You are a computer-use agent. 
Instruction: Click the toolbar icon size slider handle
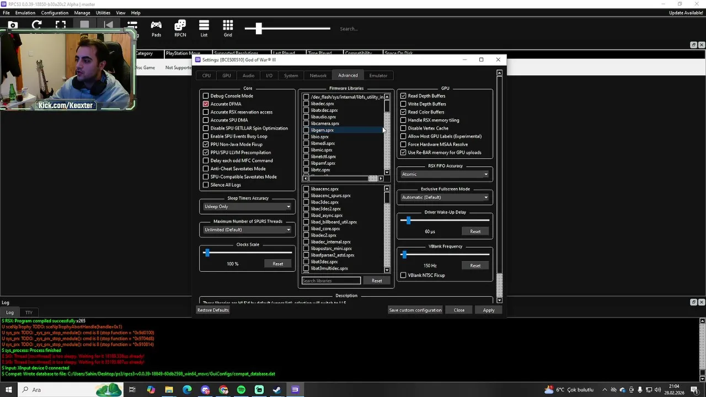point(258,29)
